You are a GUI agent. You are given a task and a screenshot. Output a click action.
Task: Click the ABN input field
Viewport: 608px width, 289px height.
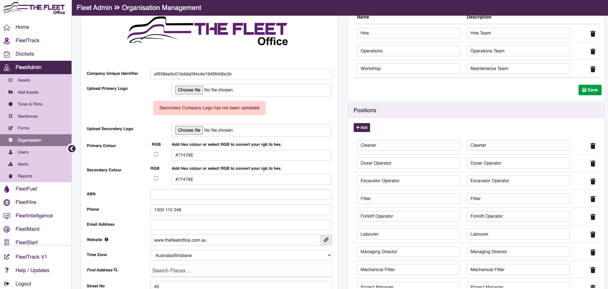[241, 194]
